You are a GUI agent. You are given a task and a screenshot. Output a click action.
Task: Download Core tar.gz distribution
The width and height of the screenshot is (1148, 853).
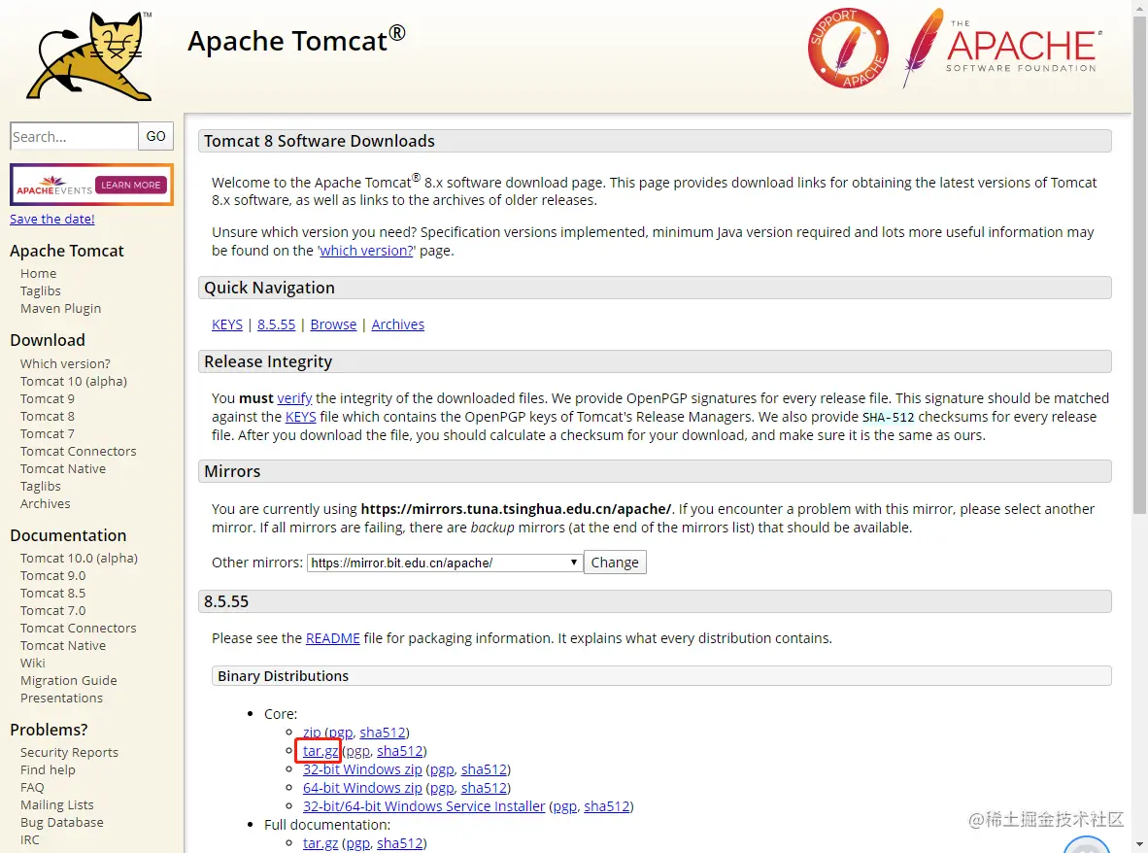(x=321, y=751)
